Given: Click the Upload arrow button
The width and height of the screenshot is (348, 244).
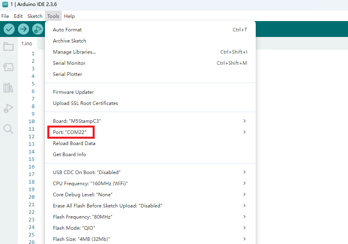Looking at the screenshot, I should point(23,29).
